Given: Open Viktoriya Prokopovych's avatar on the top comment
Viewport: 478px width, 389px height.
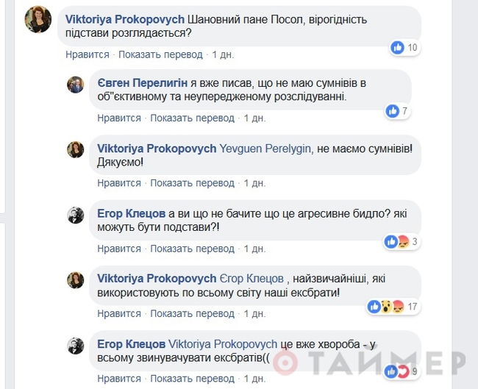Looking at the screenshot, I should click(38, 19).
